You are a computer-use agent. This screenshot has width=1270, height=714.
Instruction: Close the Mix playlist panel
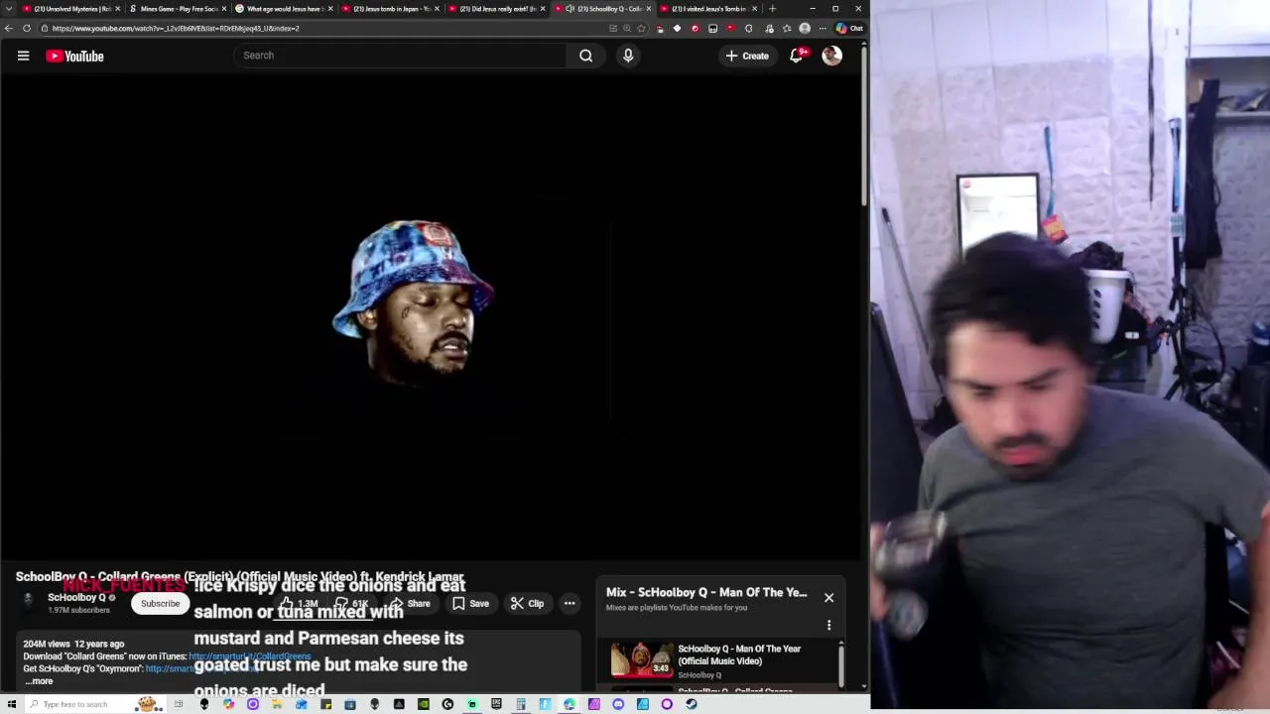828,598
